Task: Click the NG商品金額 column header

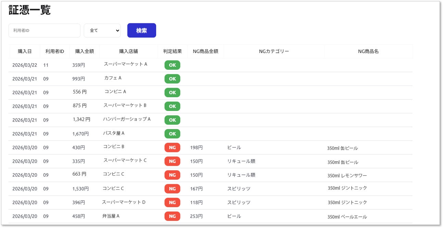Action: coord(205,51)
